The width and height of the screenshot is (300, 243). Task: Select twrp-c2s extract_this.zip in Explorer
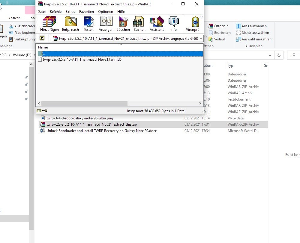pyautogui.click(x=91, y=124)
